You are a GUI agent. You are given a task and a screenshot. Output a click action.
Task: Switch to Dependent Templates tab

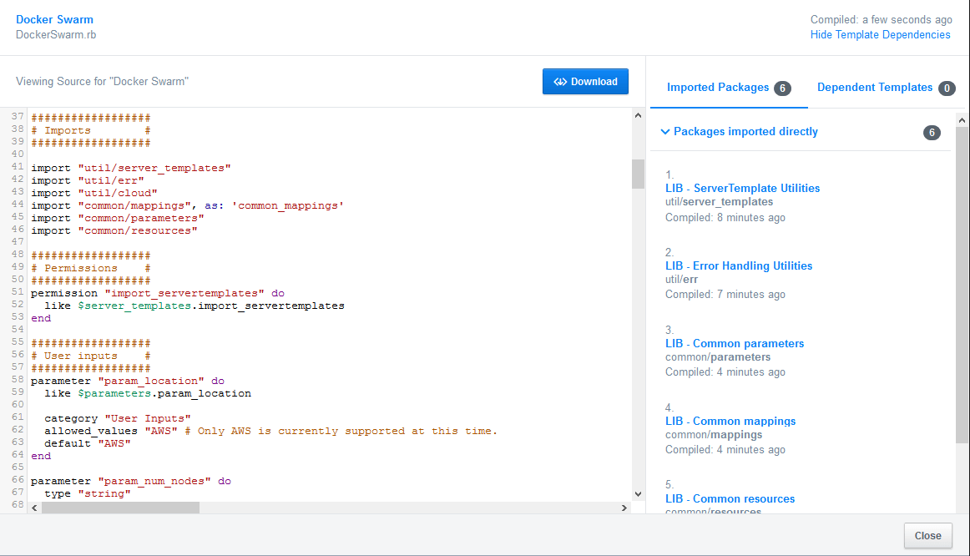click(x=874, y=88)
